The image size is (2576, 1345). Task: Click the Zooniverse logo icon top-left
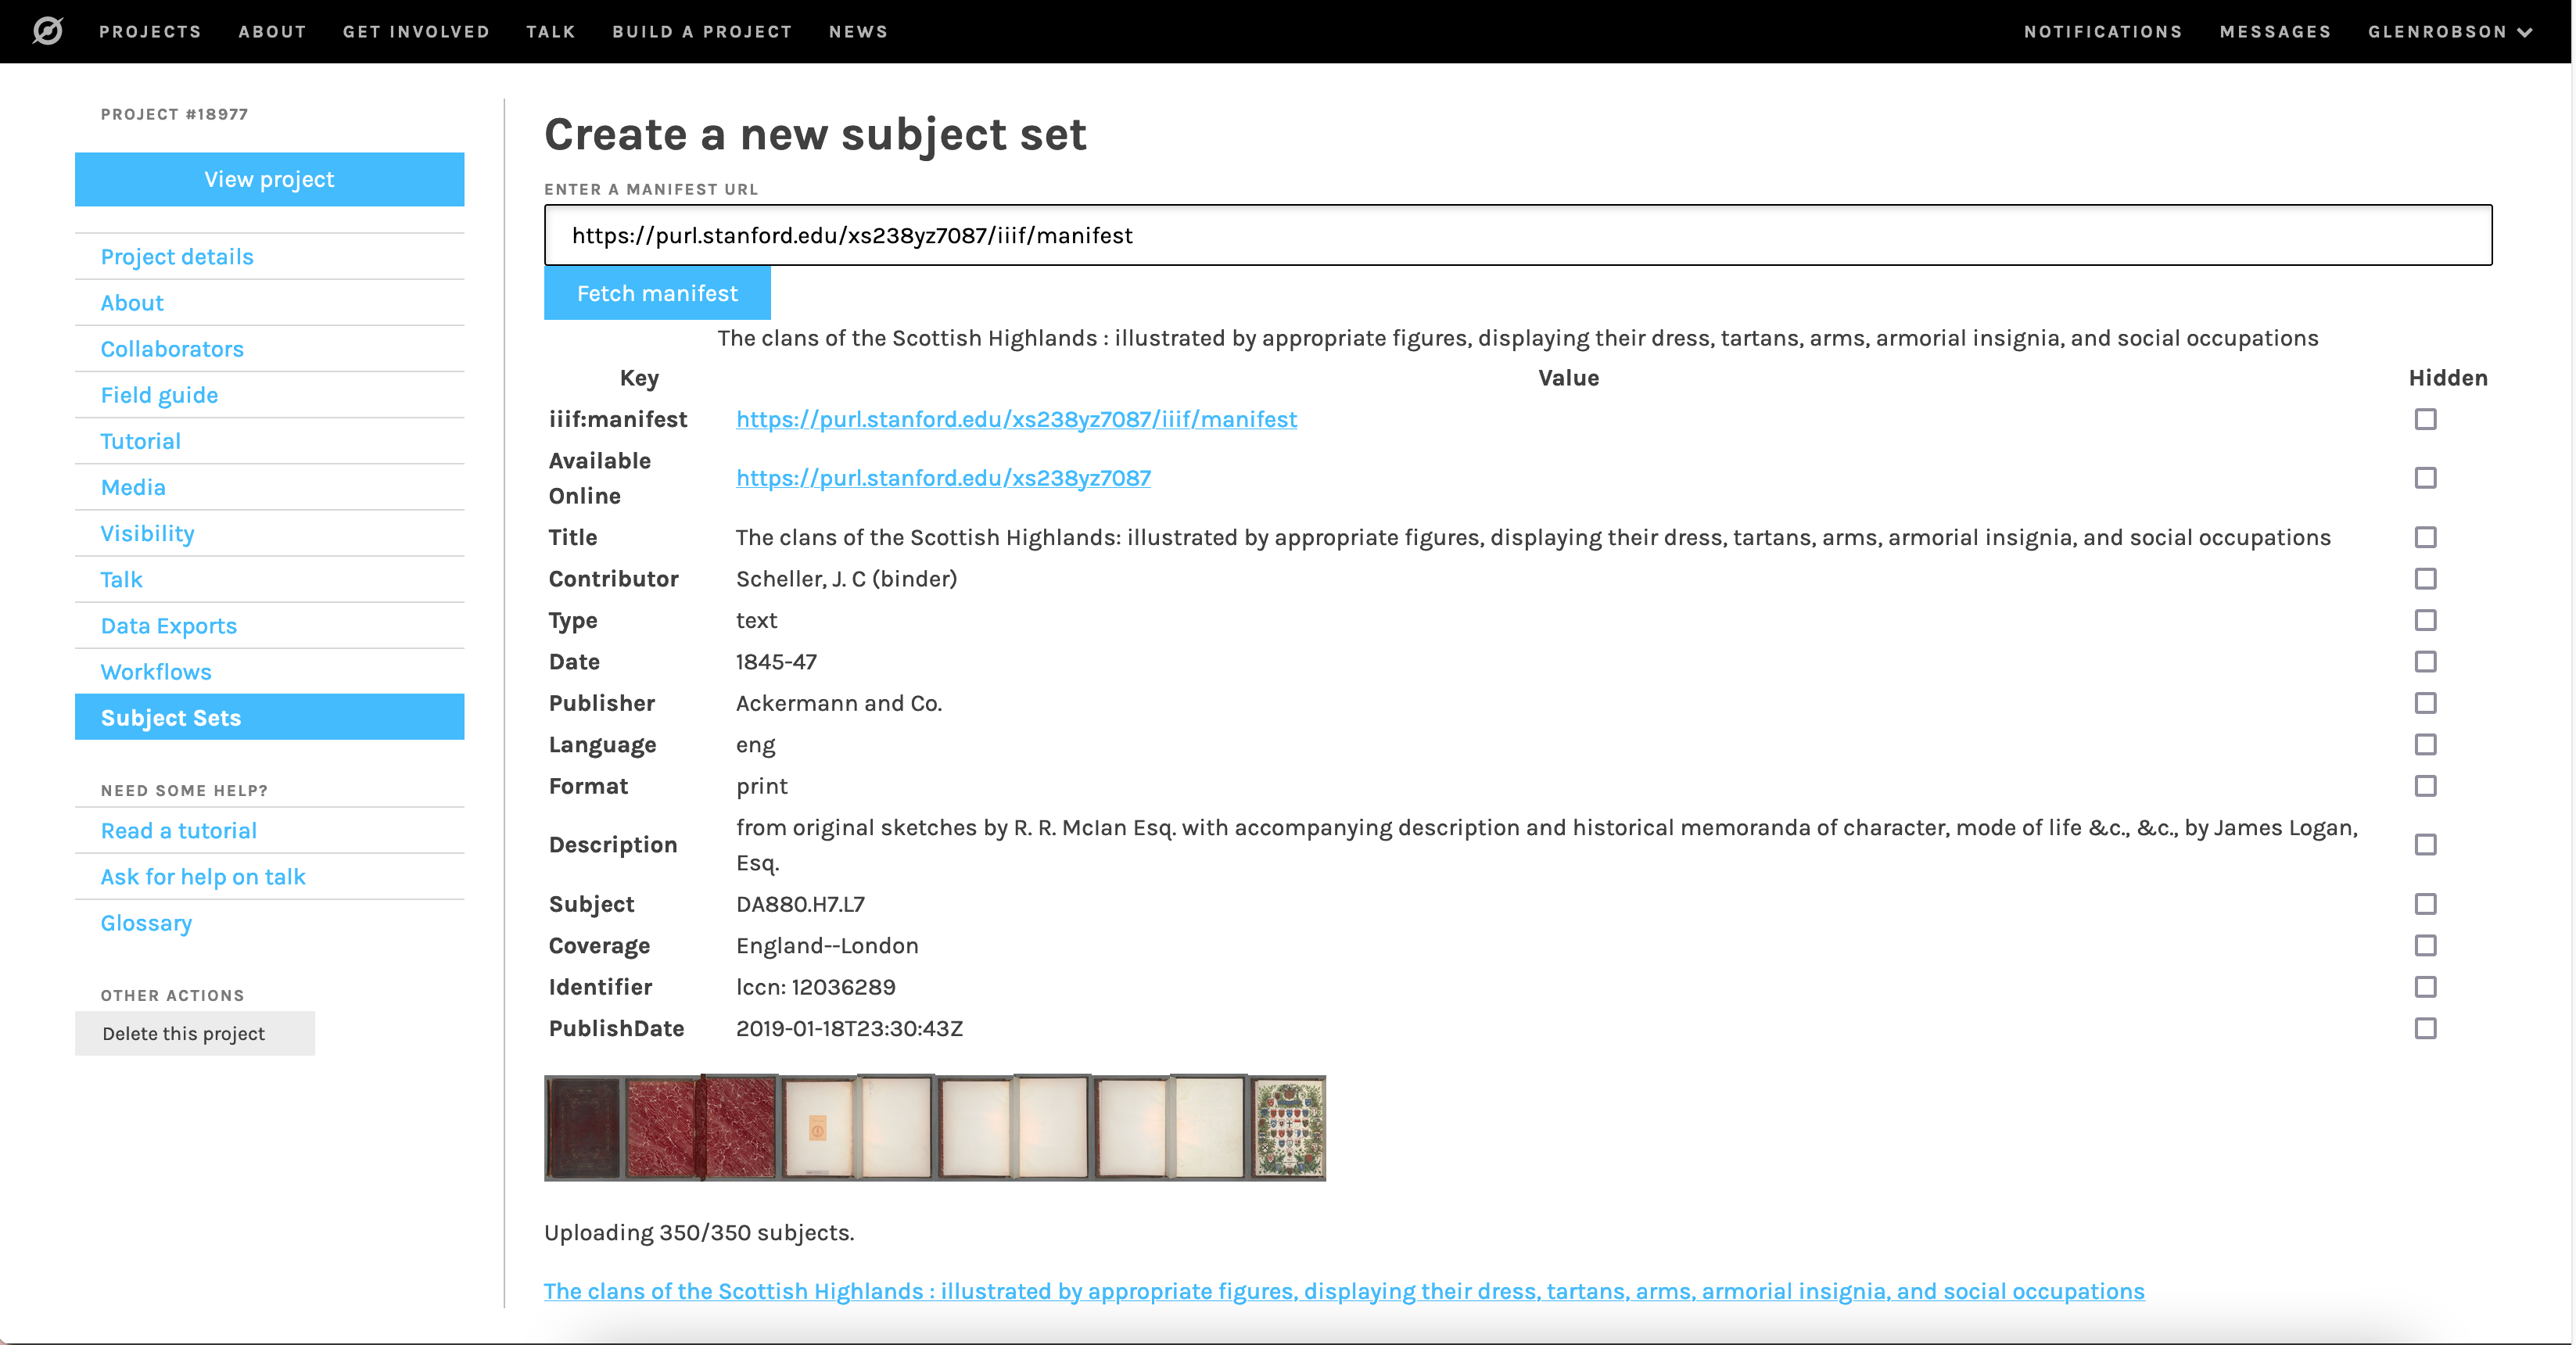(48, 30)
